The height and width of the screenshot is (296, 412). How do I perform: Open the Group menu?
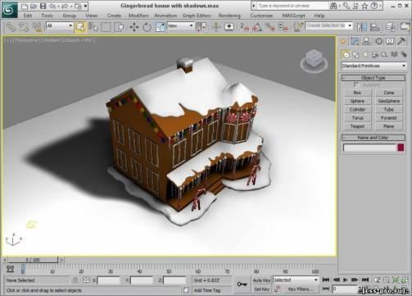point(69,16)
